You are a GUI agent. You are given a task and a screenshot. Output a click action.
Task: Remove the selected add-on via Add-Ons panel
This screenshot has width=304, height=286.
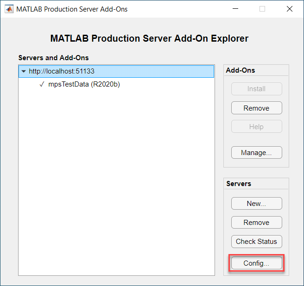(257, 108)
